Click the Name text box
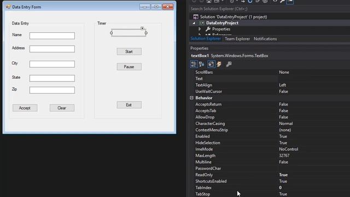 point(52,36)
